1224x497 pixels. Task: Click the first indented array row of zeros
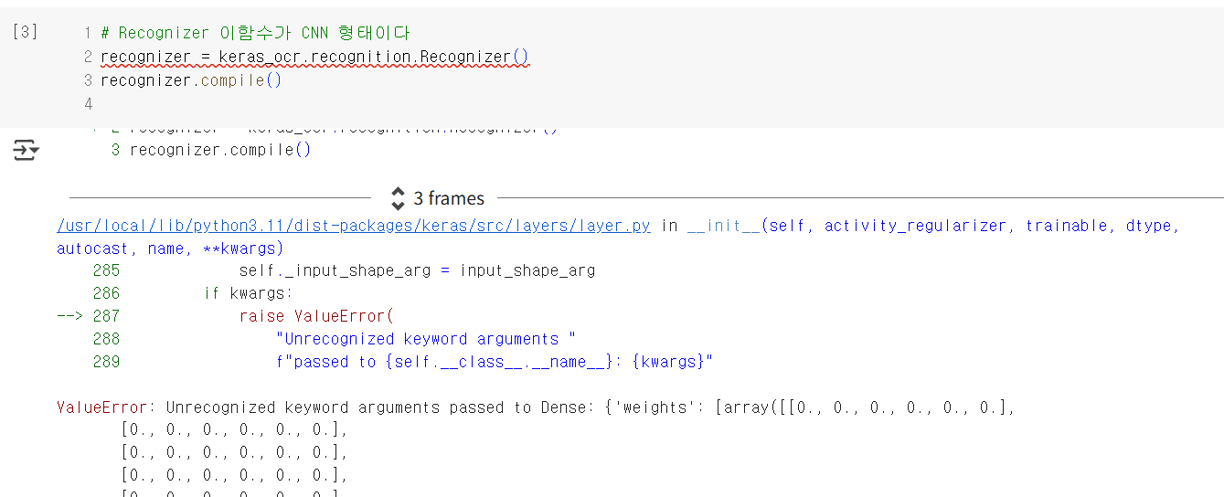pyautogui.click(x=234, y=429)
